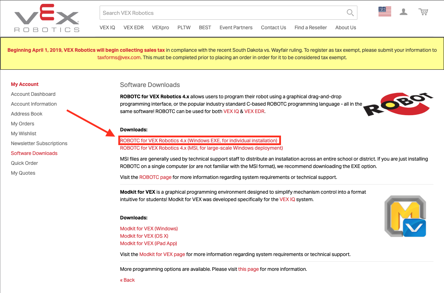Screen dimensions: 444x293
Task: Open Modkit for VEX (iPad App)
Action: pos(149,243)
